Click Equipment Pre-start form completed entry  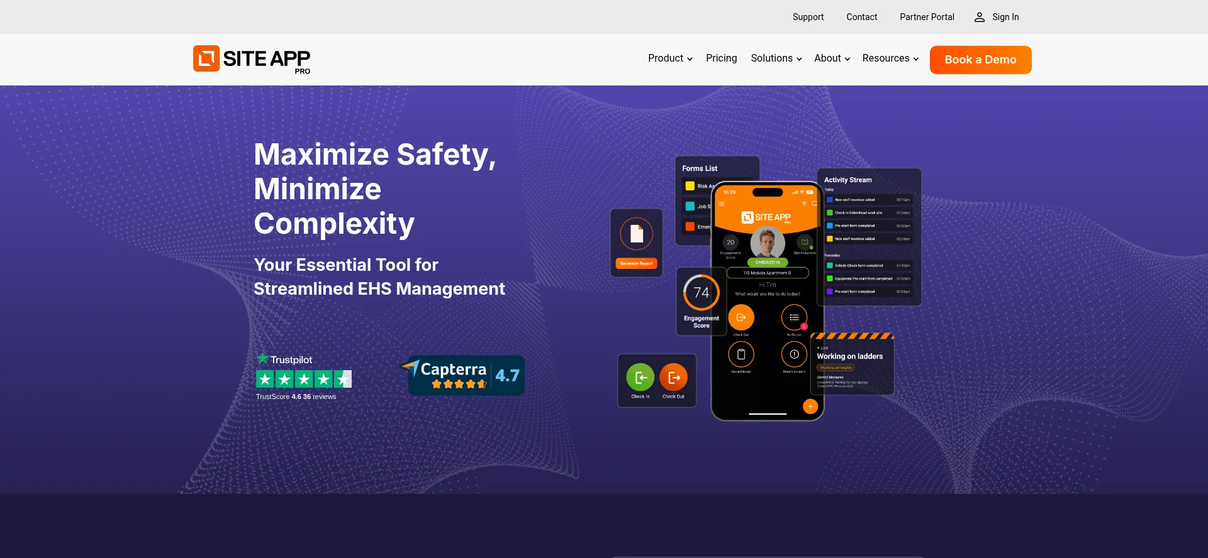[x=868, y=278]
